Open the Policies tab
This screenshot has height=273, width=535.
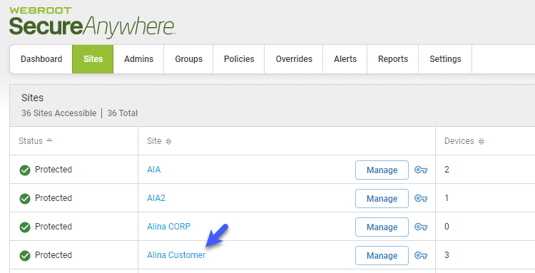(x=239, y=59)
